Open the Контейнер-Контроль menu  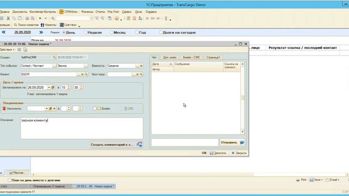[43, 12]
